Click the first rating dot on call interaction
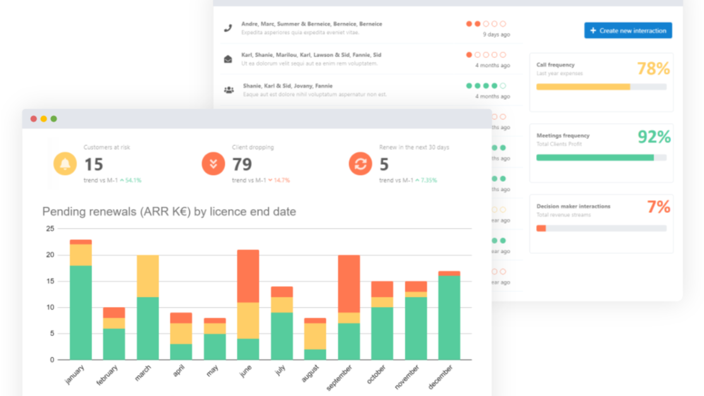Screen dimensions: 704x396 pos(469,24)
